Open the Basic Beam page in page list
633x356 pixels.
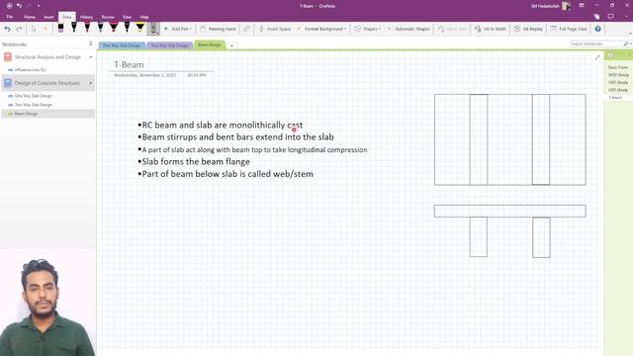tap(618, 67)
